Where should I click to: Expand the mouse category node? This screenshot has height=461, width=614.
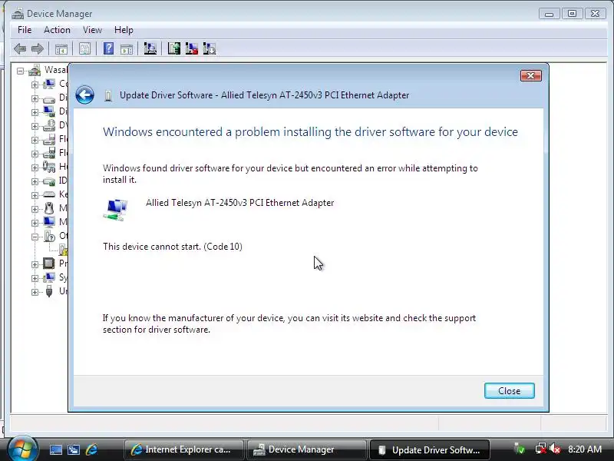point(35,209)
